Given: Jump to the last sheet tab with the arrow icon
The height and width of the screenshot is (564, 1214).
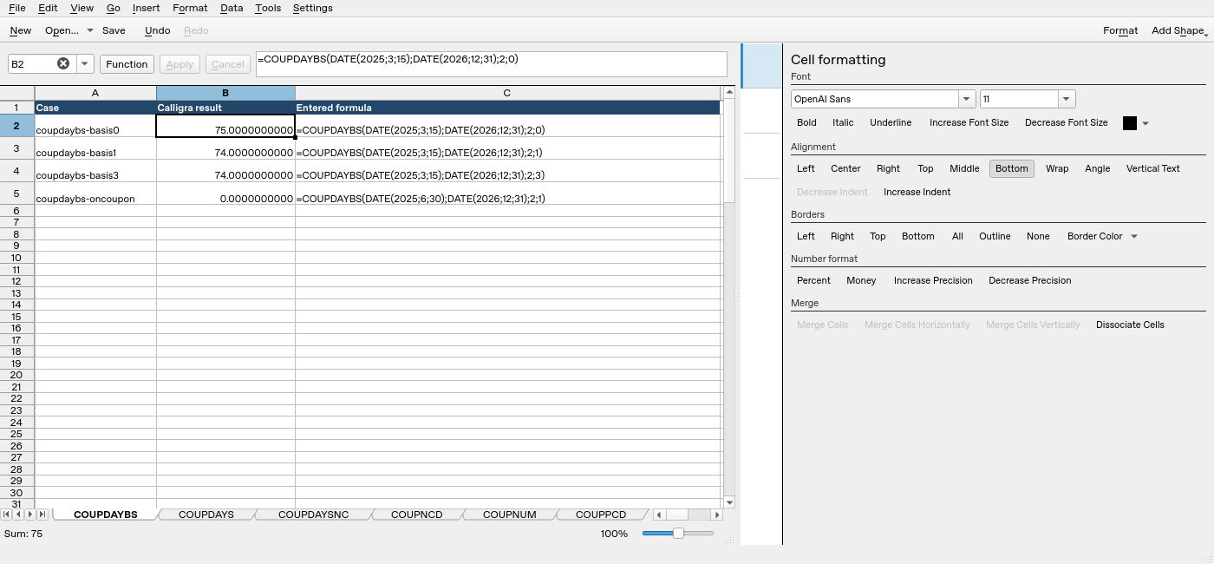Looking at the screenshot, I should coord(42,515).
